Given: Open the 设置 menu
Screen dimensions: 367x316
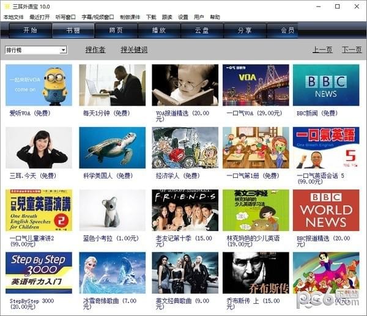Looking at the screenshot, I should click(183, 17).
